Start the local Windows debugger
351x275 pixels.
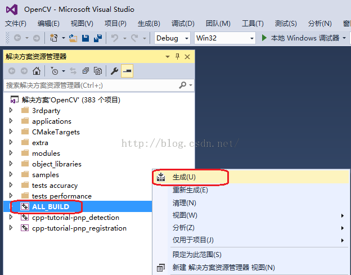(x=300, y=38)
